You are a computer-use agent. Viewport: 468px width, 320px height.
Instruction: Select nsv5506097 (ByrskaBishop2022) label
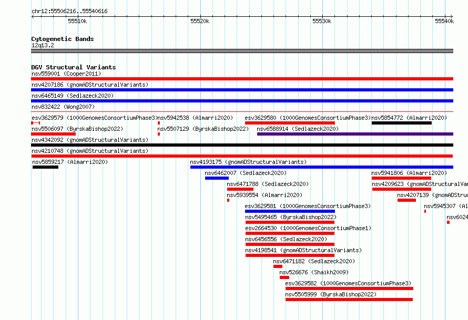pyautogui.click(x=77, y=129)
